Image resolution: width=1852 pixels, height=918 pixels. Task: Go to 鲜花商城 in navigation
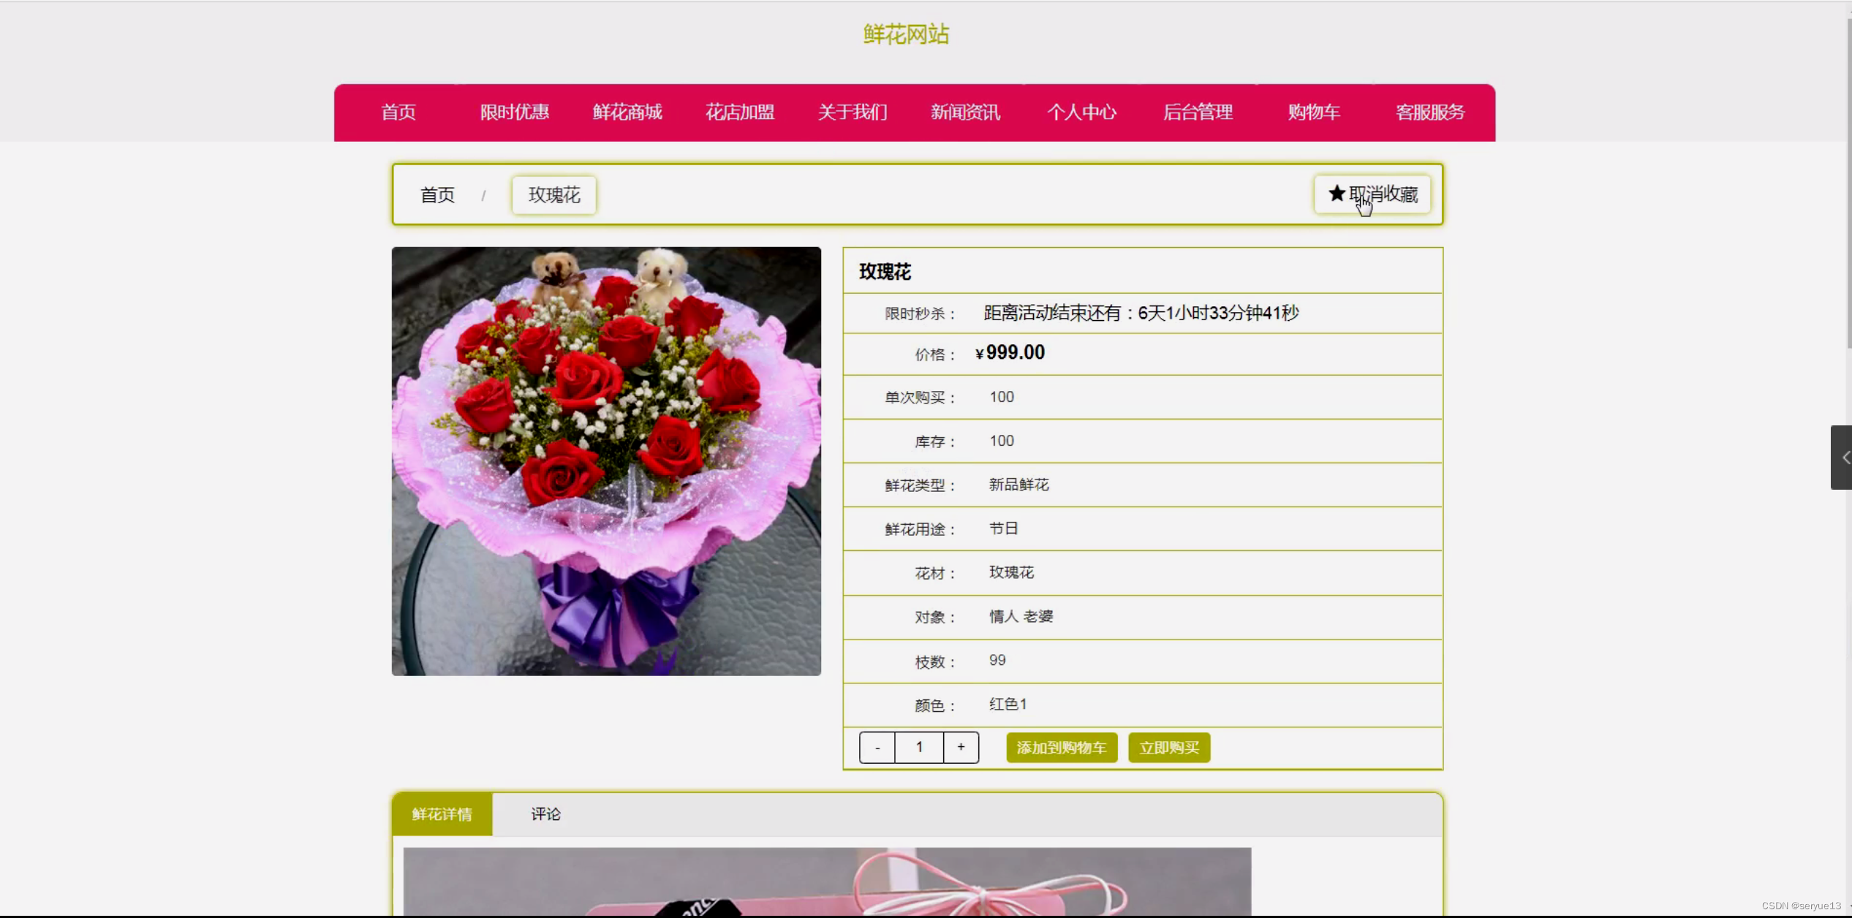[627, 113]
